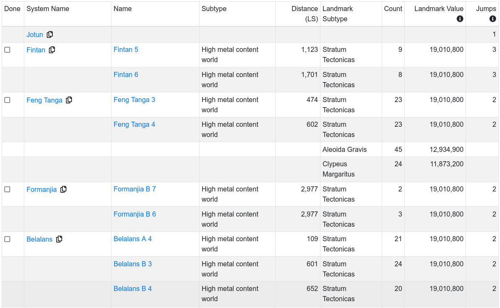Click the Distance (LS) column header

coord(304,14)
